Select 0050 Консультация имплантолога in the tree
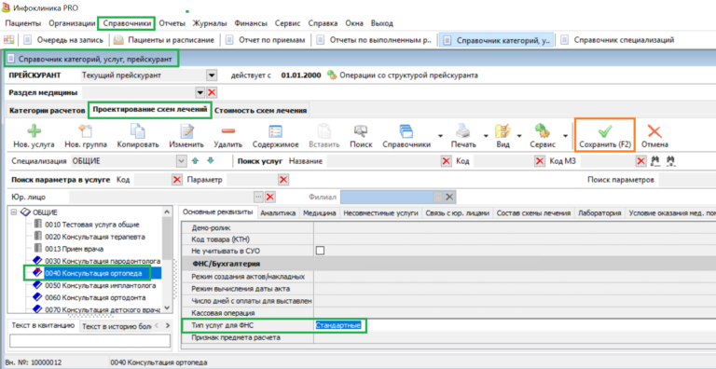This screenshot has height=369, width=716. point(101,285)
